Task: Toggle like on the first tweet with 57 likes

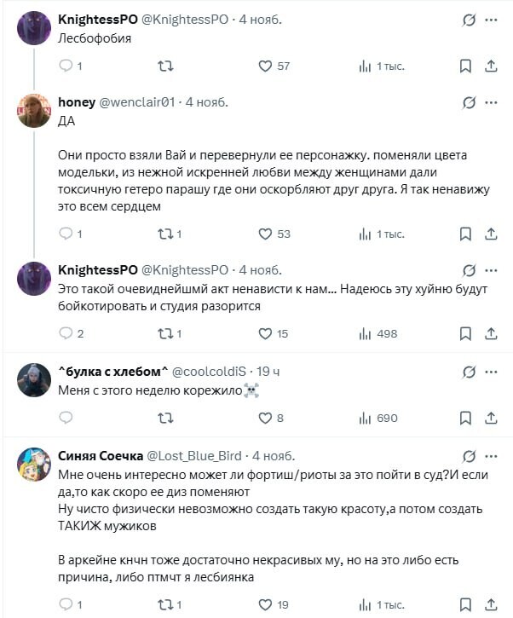Action: coord(274,66)
